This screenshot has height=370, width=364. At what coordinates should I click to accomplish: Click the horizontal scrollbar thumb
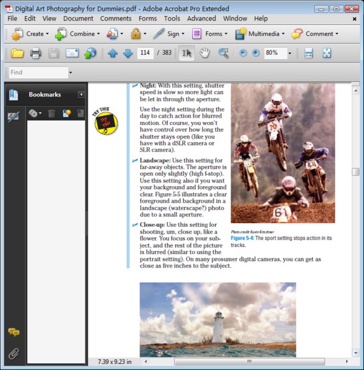(249, 362)
